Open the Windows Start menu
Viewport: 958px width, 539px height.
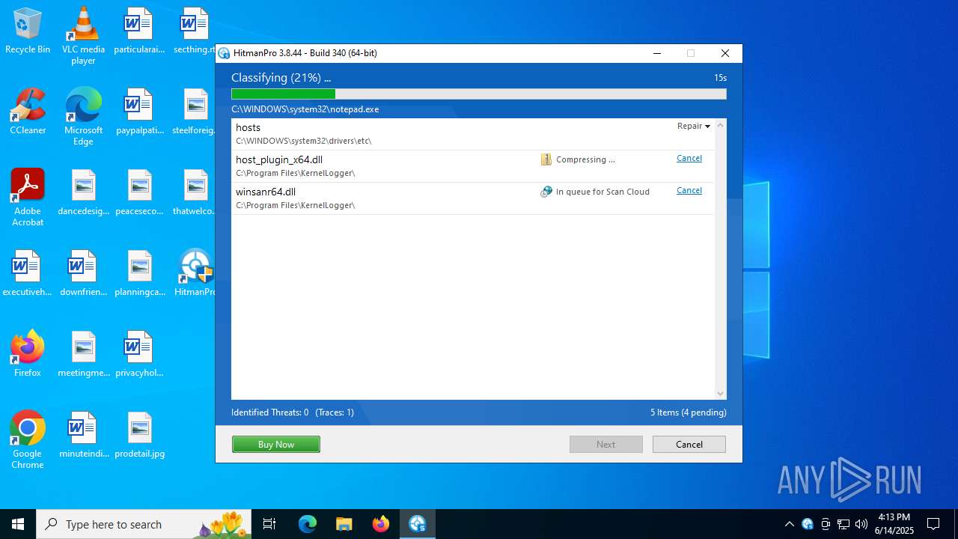point(18,524)
